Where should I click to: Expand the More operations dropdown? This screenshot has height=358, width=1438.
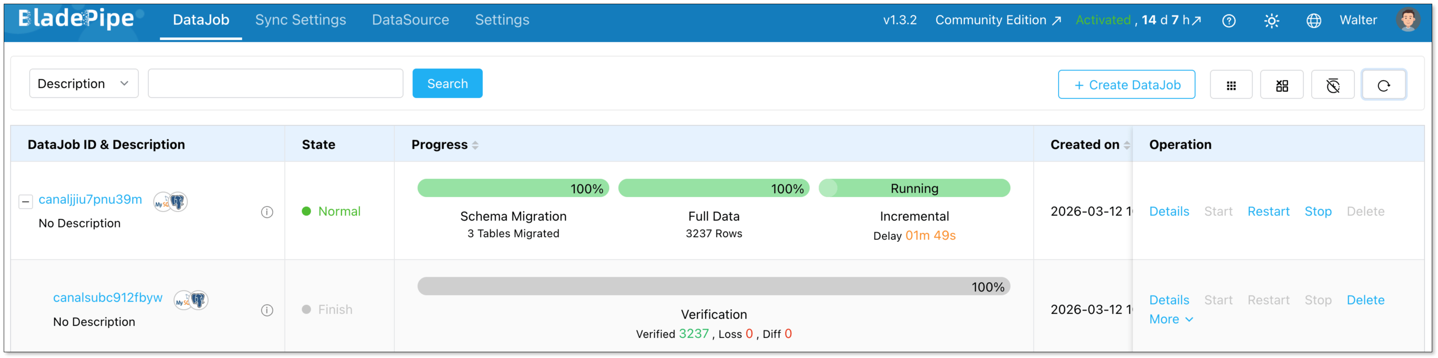tap(1171, 319)
